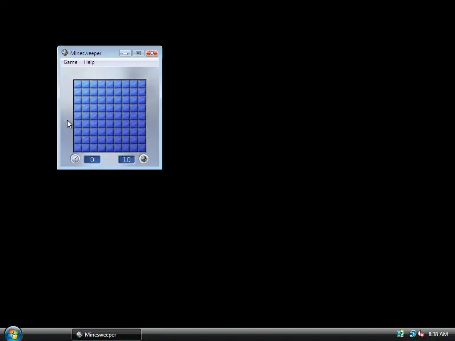The height and width of the screenshot is (341, 455).
Task: Minimize the Minesweeper window
Action: 125,53
